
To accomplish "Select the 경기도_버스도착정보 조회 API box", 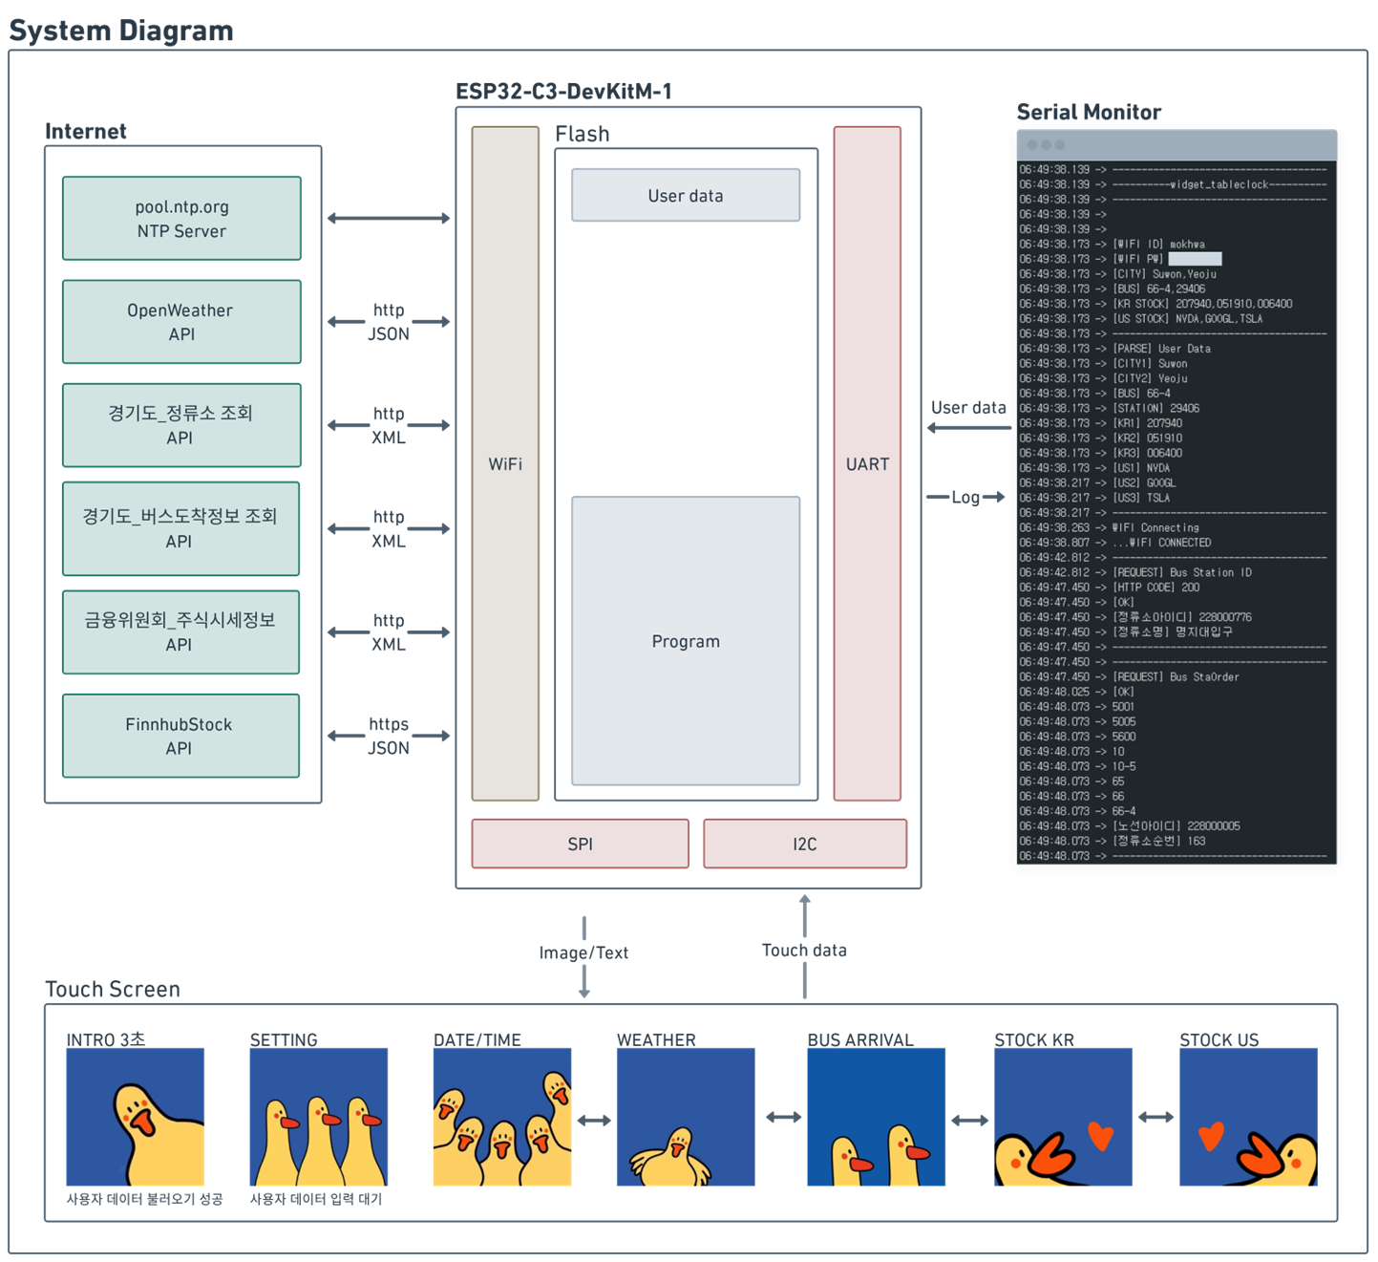I will point(180,528).
